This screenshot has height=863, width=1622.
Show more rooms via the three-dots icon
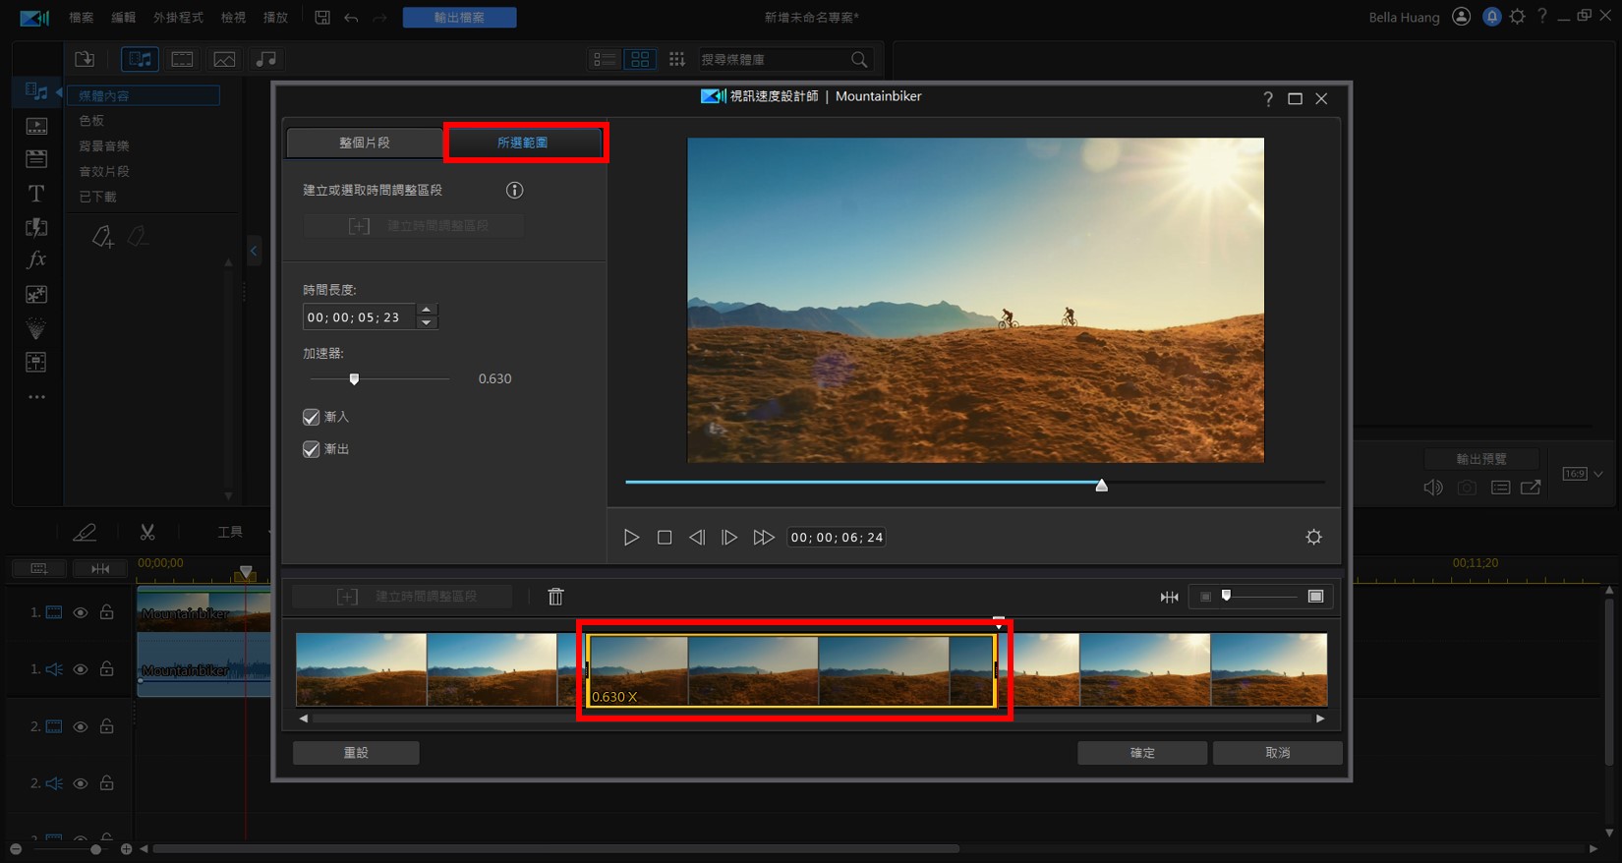[x=36, y=397]
